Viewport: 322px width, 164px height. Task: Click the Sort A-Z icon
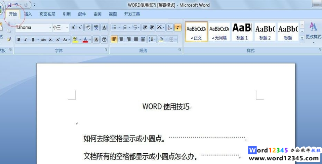tap(170, 27)
